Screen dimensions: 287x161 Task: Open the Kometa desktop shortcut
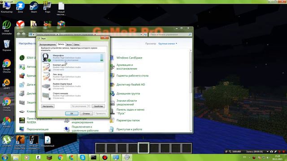pos(7,122)
